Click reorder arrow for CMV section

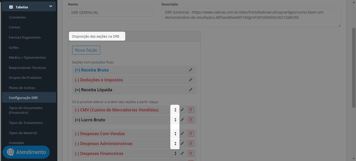(x=175, y=110)
